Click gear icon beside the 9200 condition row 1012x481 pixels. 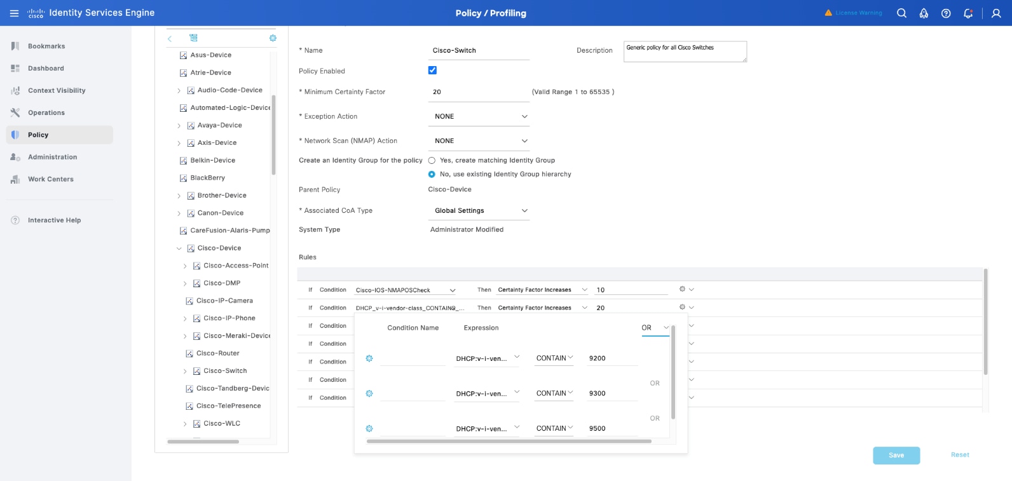369,358
